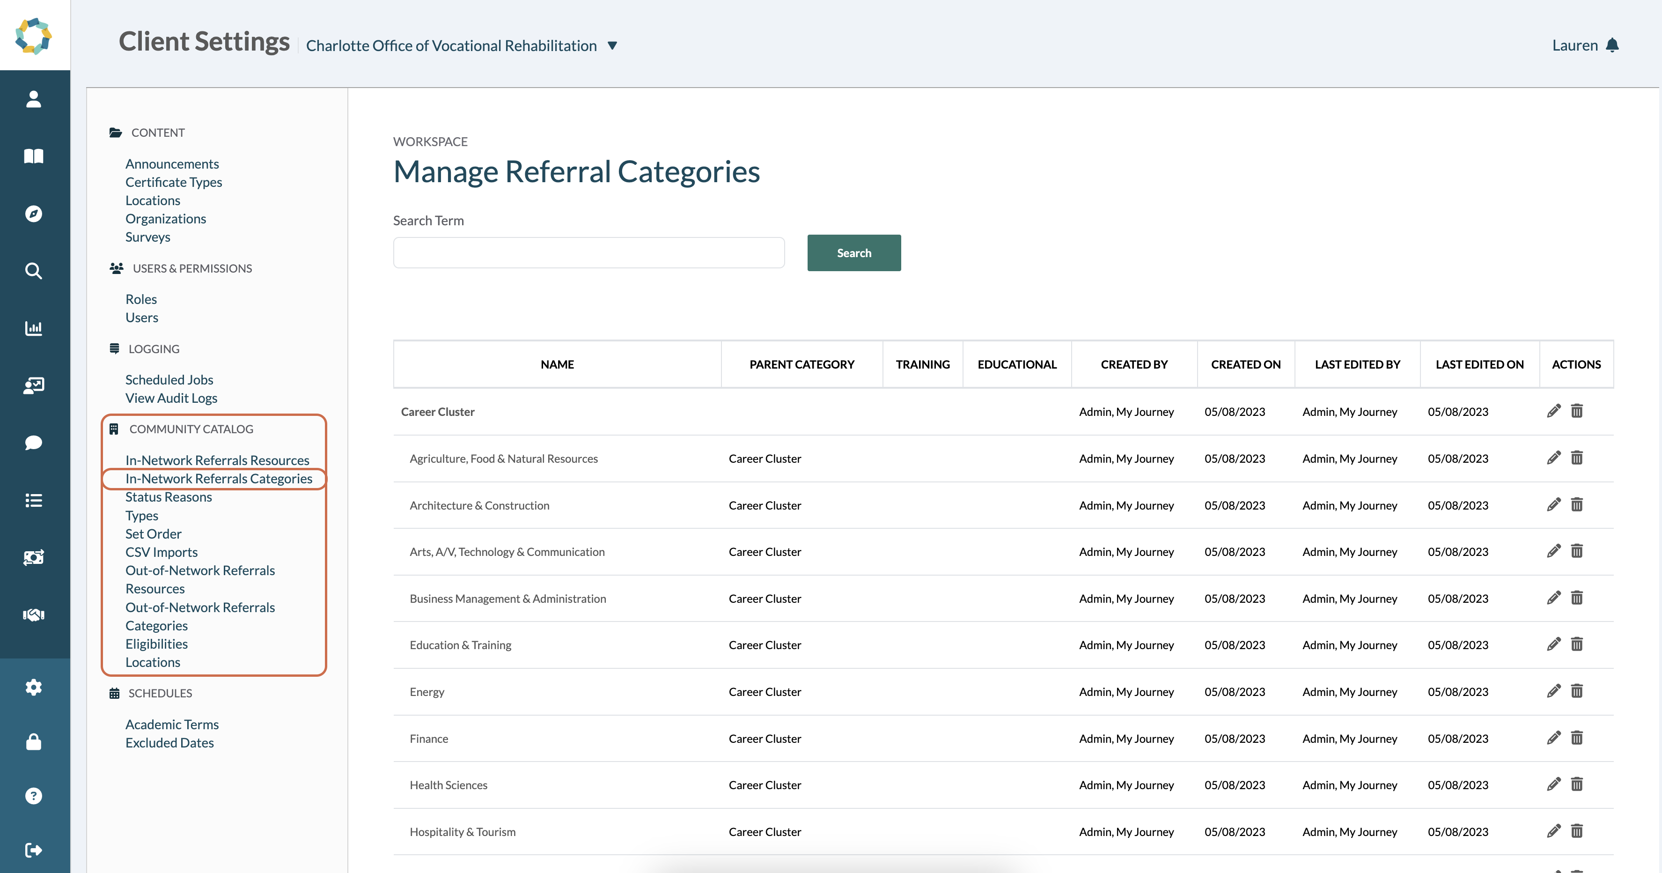Expand the workspace selector dropdown arrow

tap(612, 46)
